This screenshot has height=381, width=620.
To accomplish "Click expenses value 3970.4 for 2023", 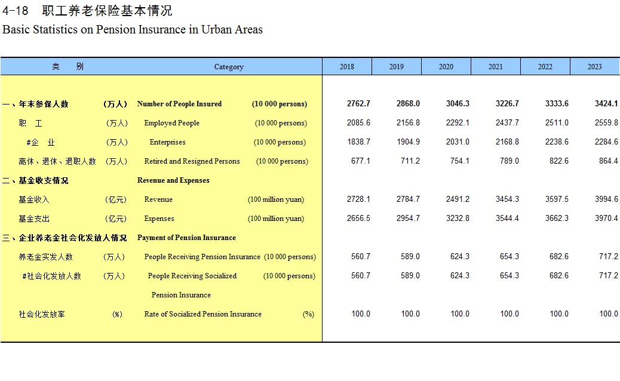I will pos(606,218).
